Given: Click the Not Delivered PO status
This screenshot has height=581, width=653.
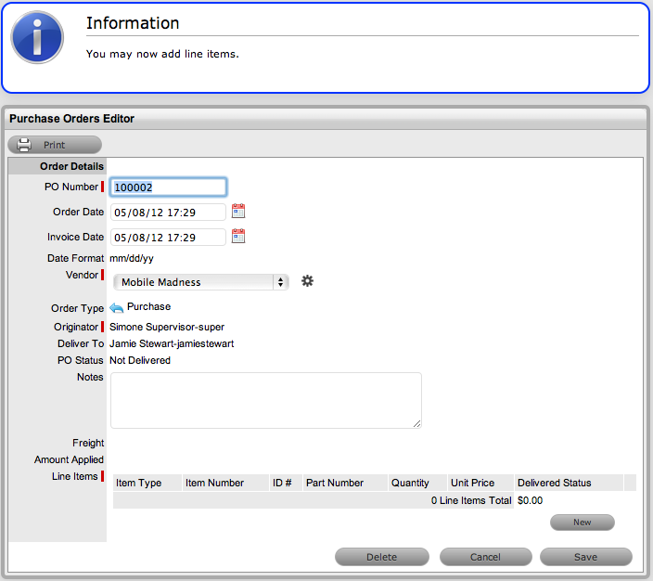Looking at the screenshot, I should (x=140, y=360).
